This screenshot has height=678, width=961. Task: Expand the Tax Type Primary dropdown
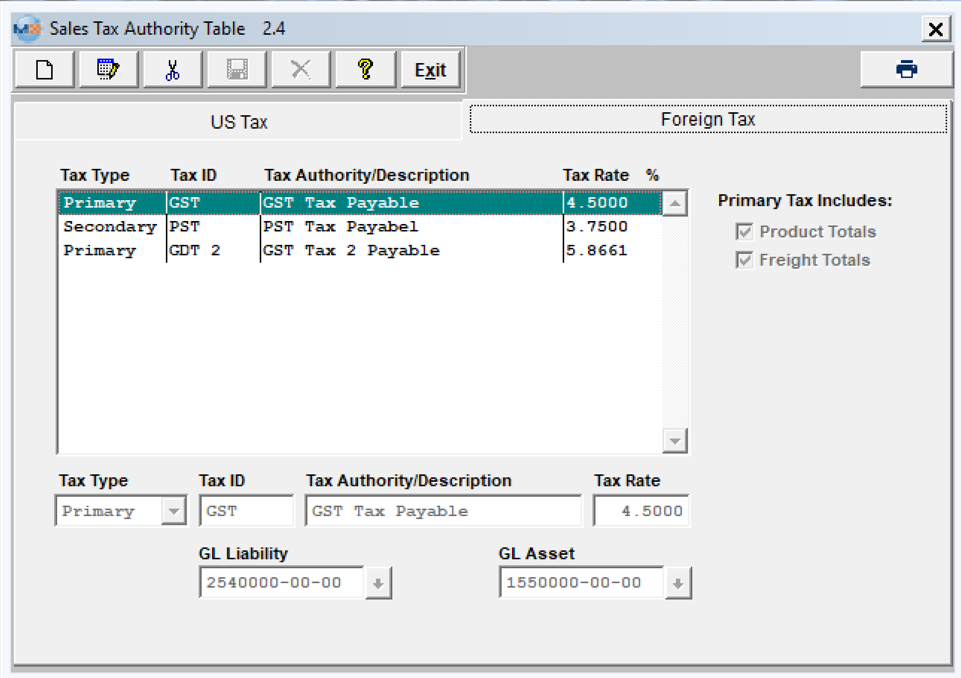(174, 511)
